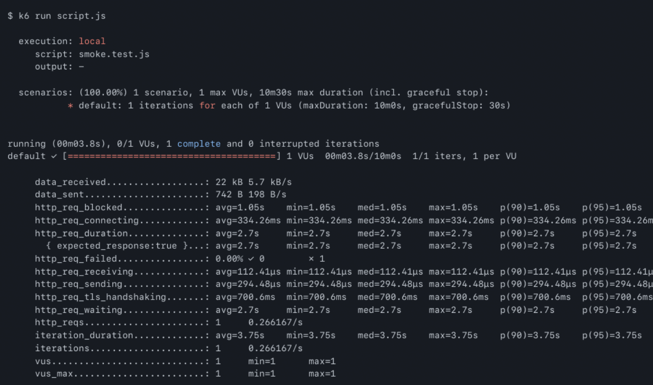Click '0.266167/s' in the iterations row
653x385 pixels.
pos(275,348)
